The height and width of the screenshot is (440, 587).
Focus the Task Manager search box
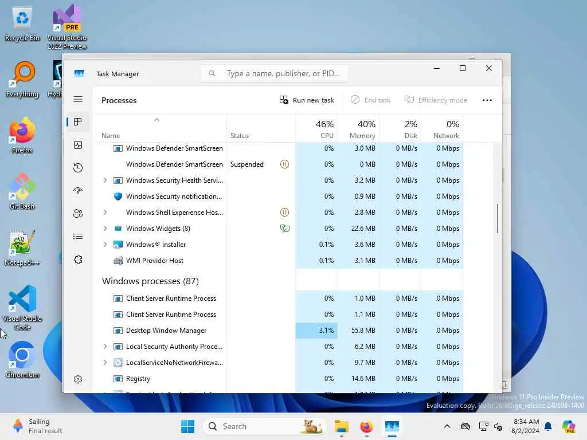click(x=275, y=73)
